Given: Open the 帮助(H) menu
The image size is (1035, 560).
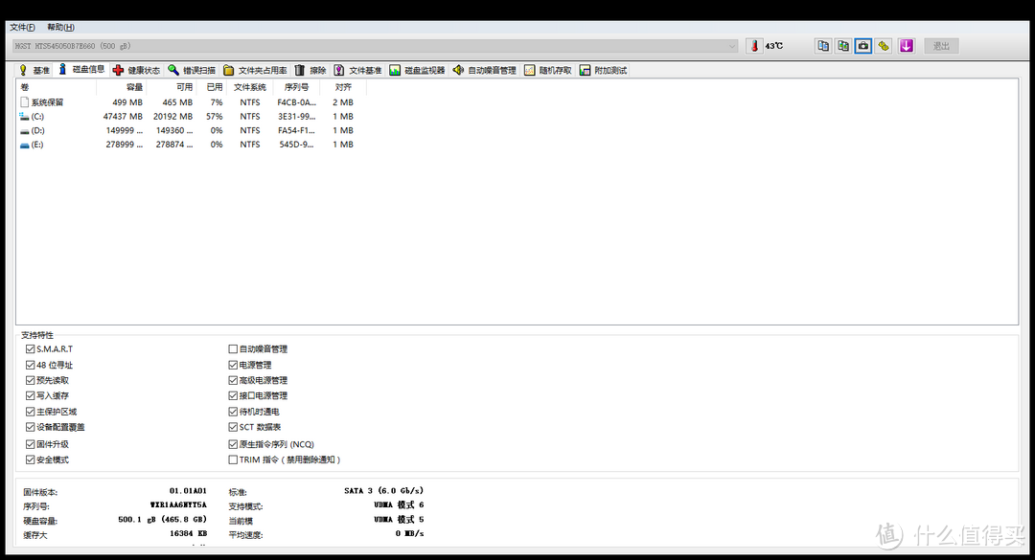Looking at the screenshot, I should [60, 27].
